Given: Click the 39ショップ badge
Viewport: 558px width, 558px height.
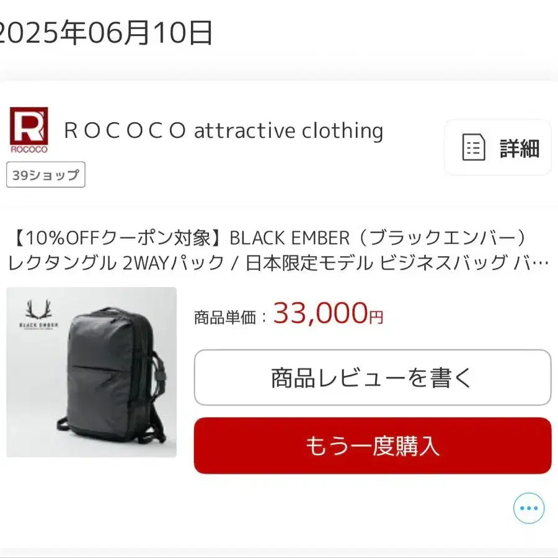Looking at the screenshot, I should (x=45, y=175).
